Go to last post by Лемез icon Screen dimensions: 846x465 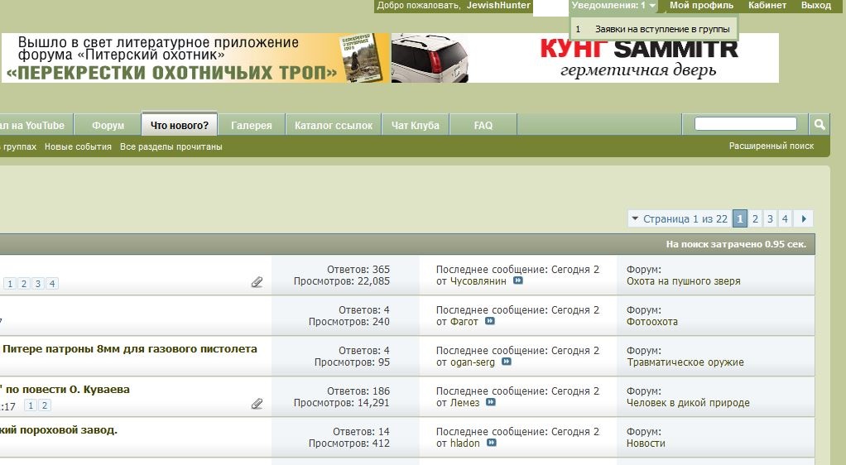pos(491,403)
